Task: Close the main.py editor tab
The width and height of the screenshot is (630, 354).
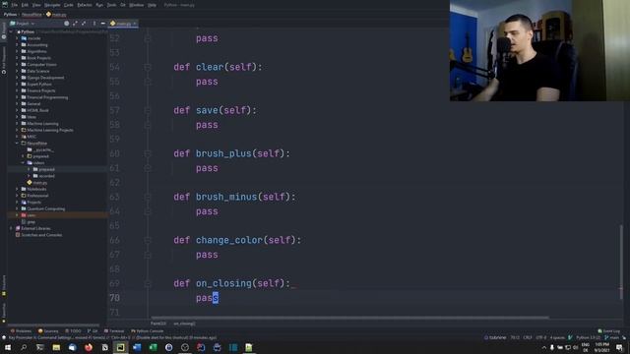Action: [135, 24]
